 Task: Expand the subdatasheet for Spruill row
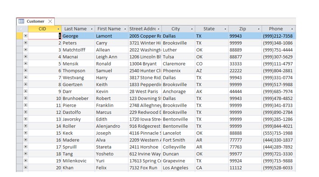tap(26, 147)
